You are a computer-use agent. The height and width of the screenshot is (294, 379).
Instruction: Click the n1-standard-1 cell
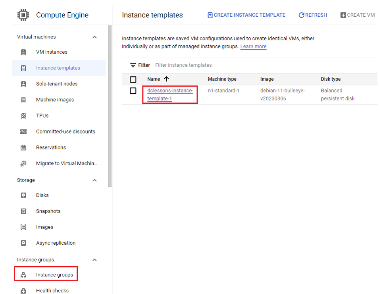[223, 91]
